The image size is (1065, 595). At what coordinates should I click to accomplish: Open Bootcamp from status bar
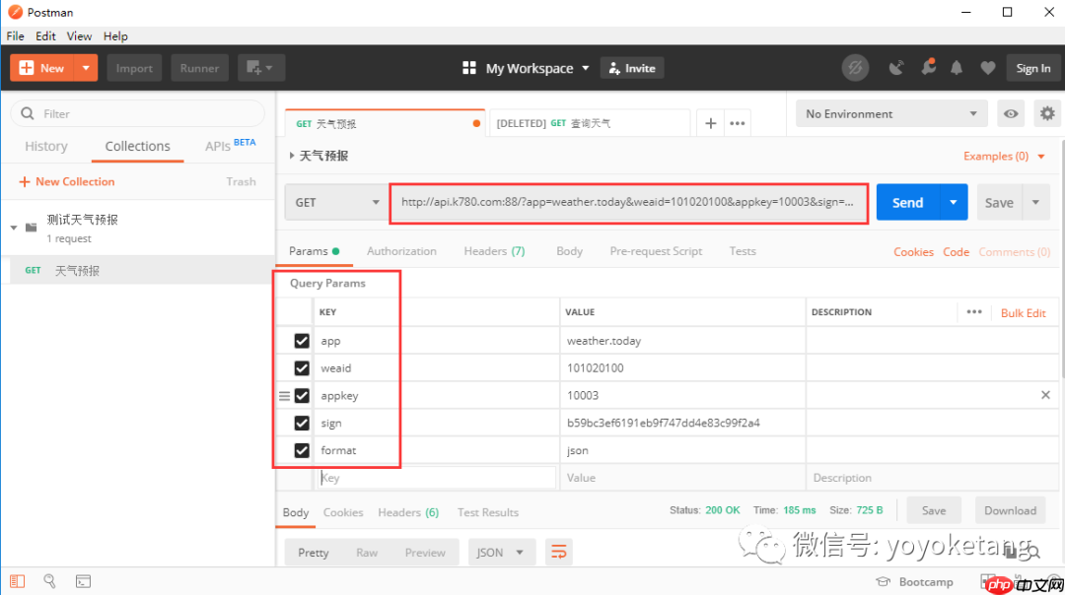pyautogui.click(x=915, y=582)
